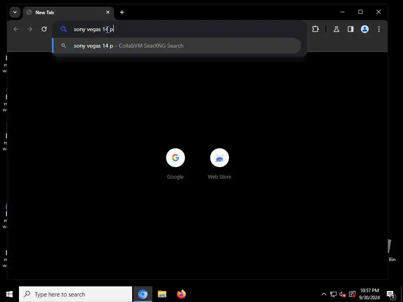
Task: Open the Extensions puzzle icon
Action: click(315, 29)
